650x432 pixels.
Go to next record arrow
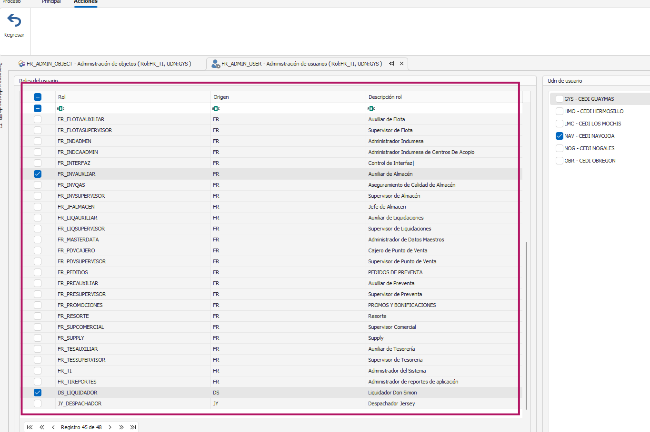tap(110, 427)
